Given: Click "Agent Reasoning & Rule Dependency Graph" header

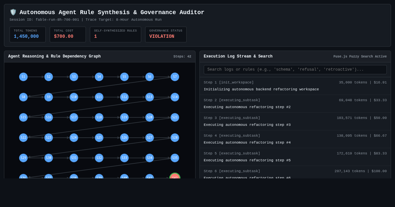Looking at the screenshot, I should (54, 57).
